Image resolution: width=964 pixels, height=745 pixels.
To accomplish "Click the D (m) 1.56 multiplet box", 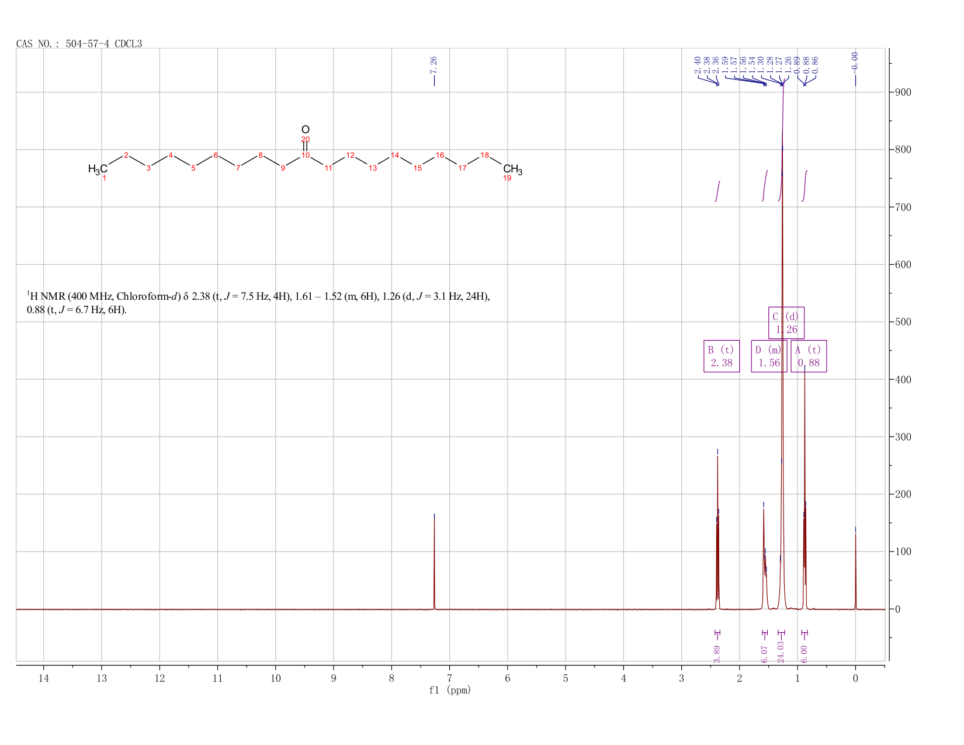I will [x=769, y=356].
